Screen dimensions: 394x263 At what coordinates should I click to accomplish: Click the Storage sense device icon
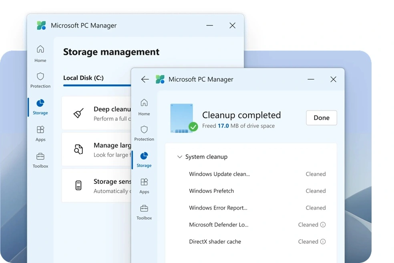click(x=78, y=186)
